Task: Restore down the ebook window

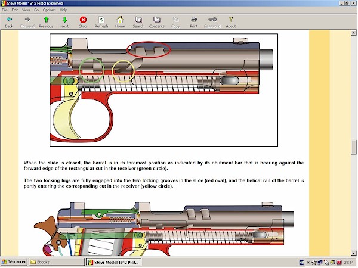Action: 347,3
